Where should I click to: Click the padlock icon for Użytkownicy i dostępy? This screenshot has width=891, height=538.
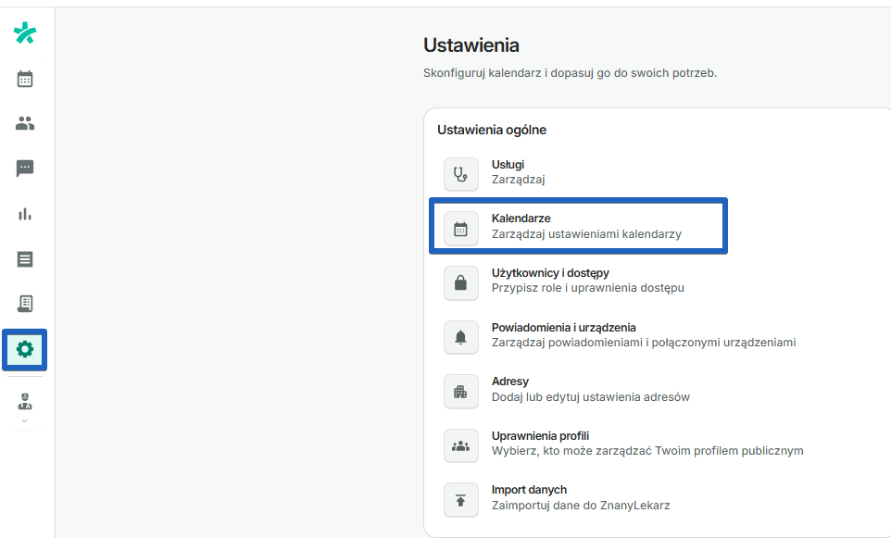[x=460, y=282]
